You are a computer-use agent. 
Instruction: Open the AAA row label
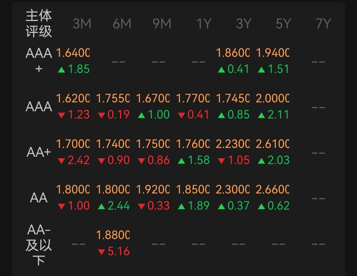coord(39,107)
